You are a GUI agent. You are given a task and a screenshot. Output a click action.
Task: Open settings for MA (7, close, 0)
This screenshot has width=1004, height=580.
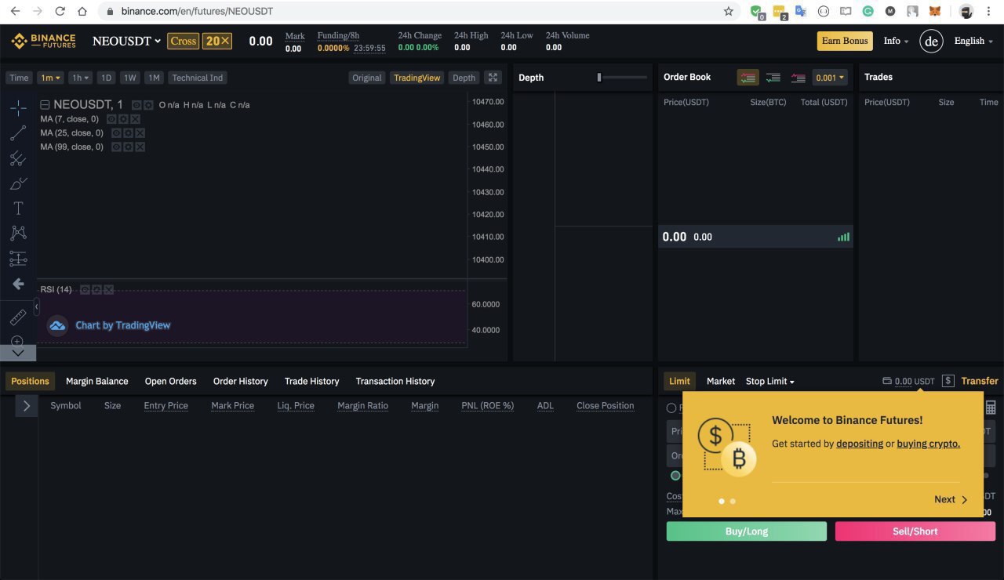[123, 119]
